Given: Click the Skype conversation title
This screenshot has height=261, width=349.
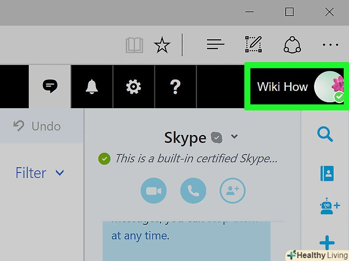Looking at the screenshot, I should pyautogui.click(x=185, y=138).
